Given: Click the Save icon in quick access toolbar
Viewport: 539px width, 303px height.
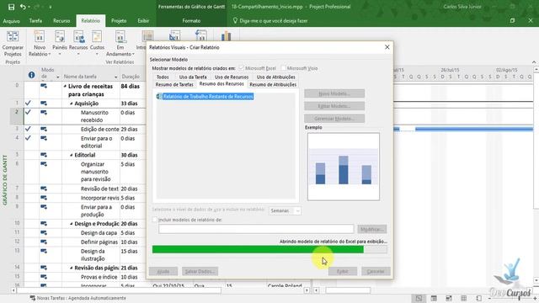Looking at the screenshot, I should pos(11,7).
